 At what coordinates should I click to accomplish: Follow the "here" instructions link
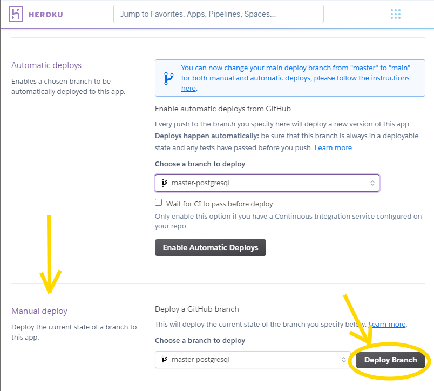pos(188,89)
